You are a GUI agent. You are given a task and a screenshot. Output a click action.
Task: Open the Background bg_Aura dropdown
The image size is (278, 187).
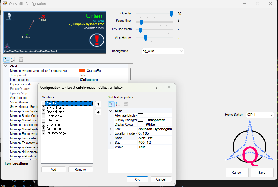181,51
